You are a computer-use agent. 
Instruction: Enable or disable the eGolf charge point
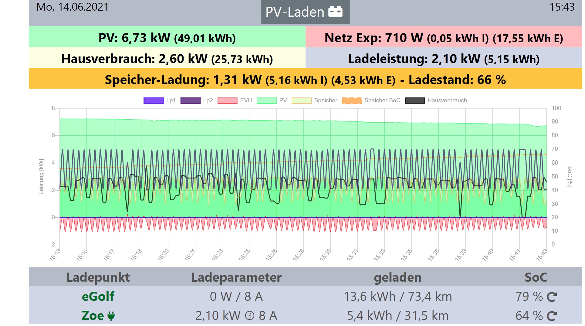98,297
